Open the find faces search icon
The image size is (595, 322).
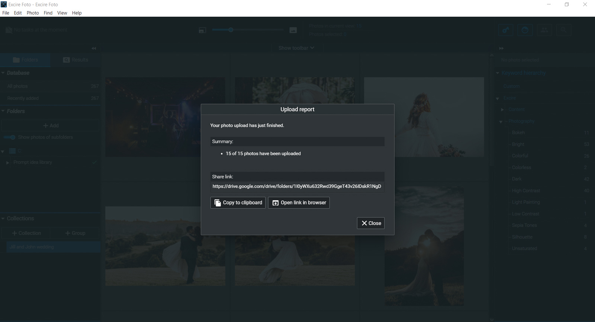click(x=525, y=30)
